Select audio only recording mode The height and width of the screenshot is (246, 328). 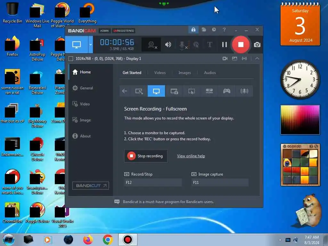(x=244, y=91)
